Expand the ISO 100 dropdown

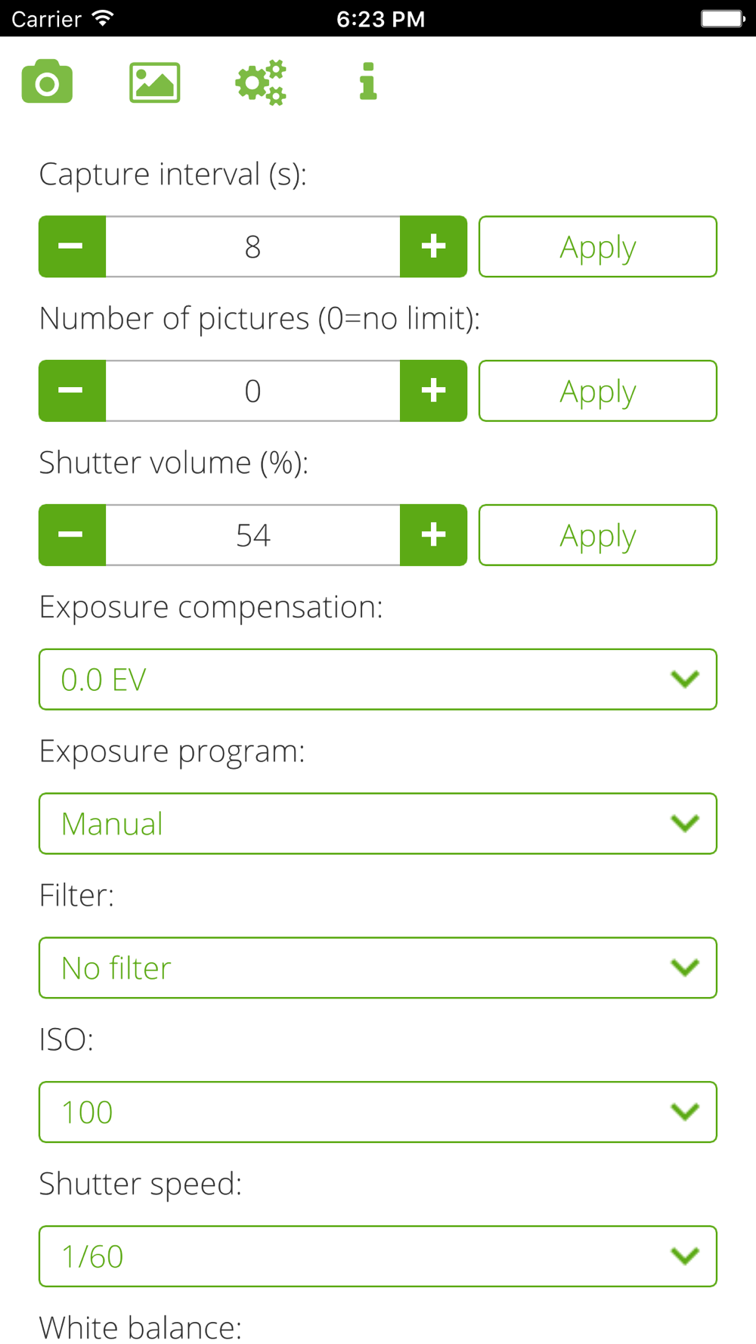click(378, 1112)
